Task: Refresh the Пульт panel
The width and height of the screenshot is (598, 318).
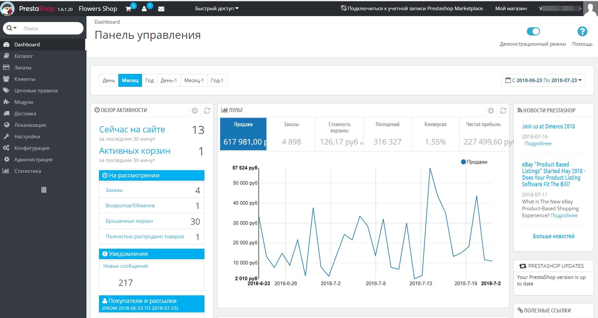Action: 503,111
